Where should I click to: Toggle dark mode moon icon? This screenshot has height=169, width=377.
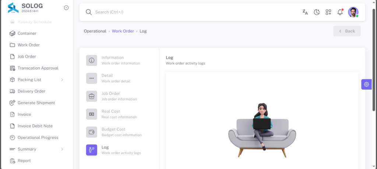(x=317, y=12)
